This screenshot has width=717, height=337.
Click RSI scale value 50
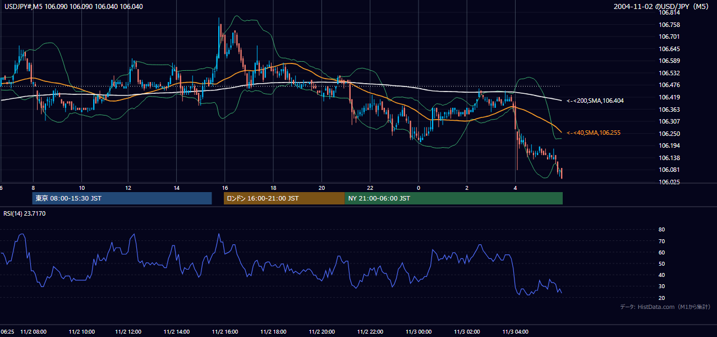662,263
